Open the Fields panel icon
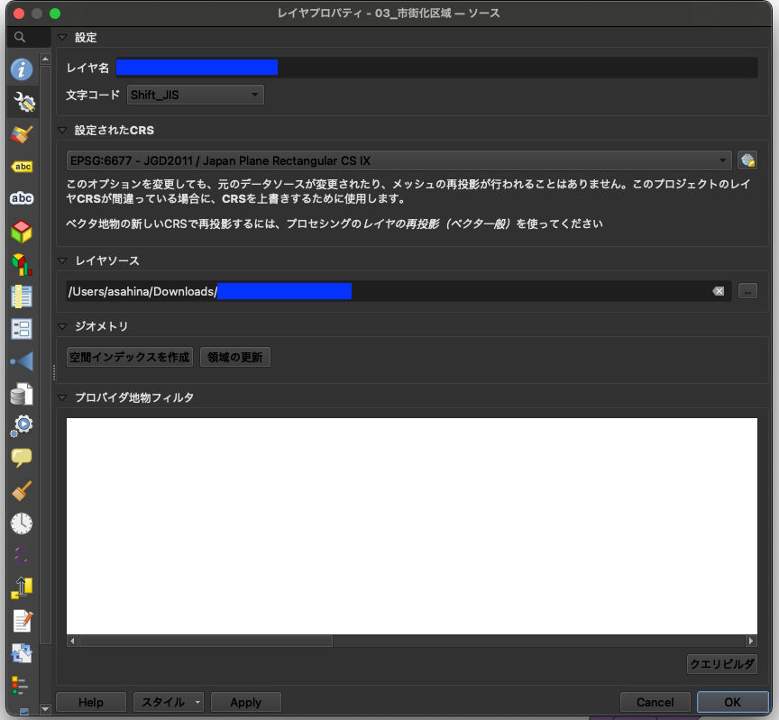The width and height of the screenshot is (779, 720). (22, 296)
